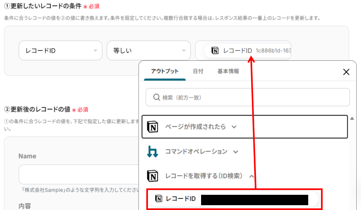Click the scrollbar up arrow in output list

[352, 118]
